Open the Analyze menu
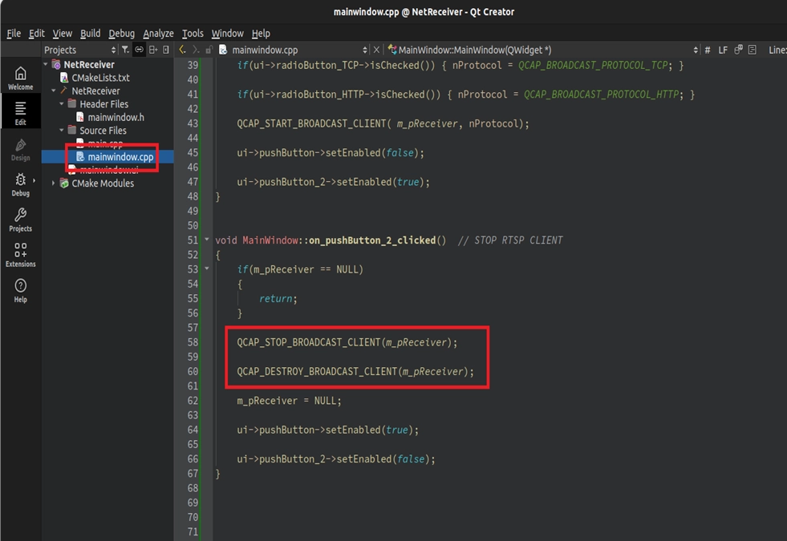The image size is (787, 541). [x=158, y=33]
